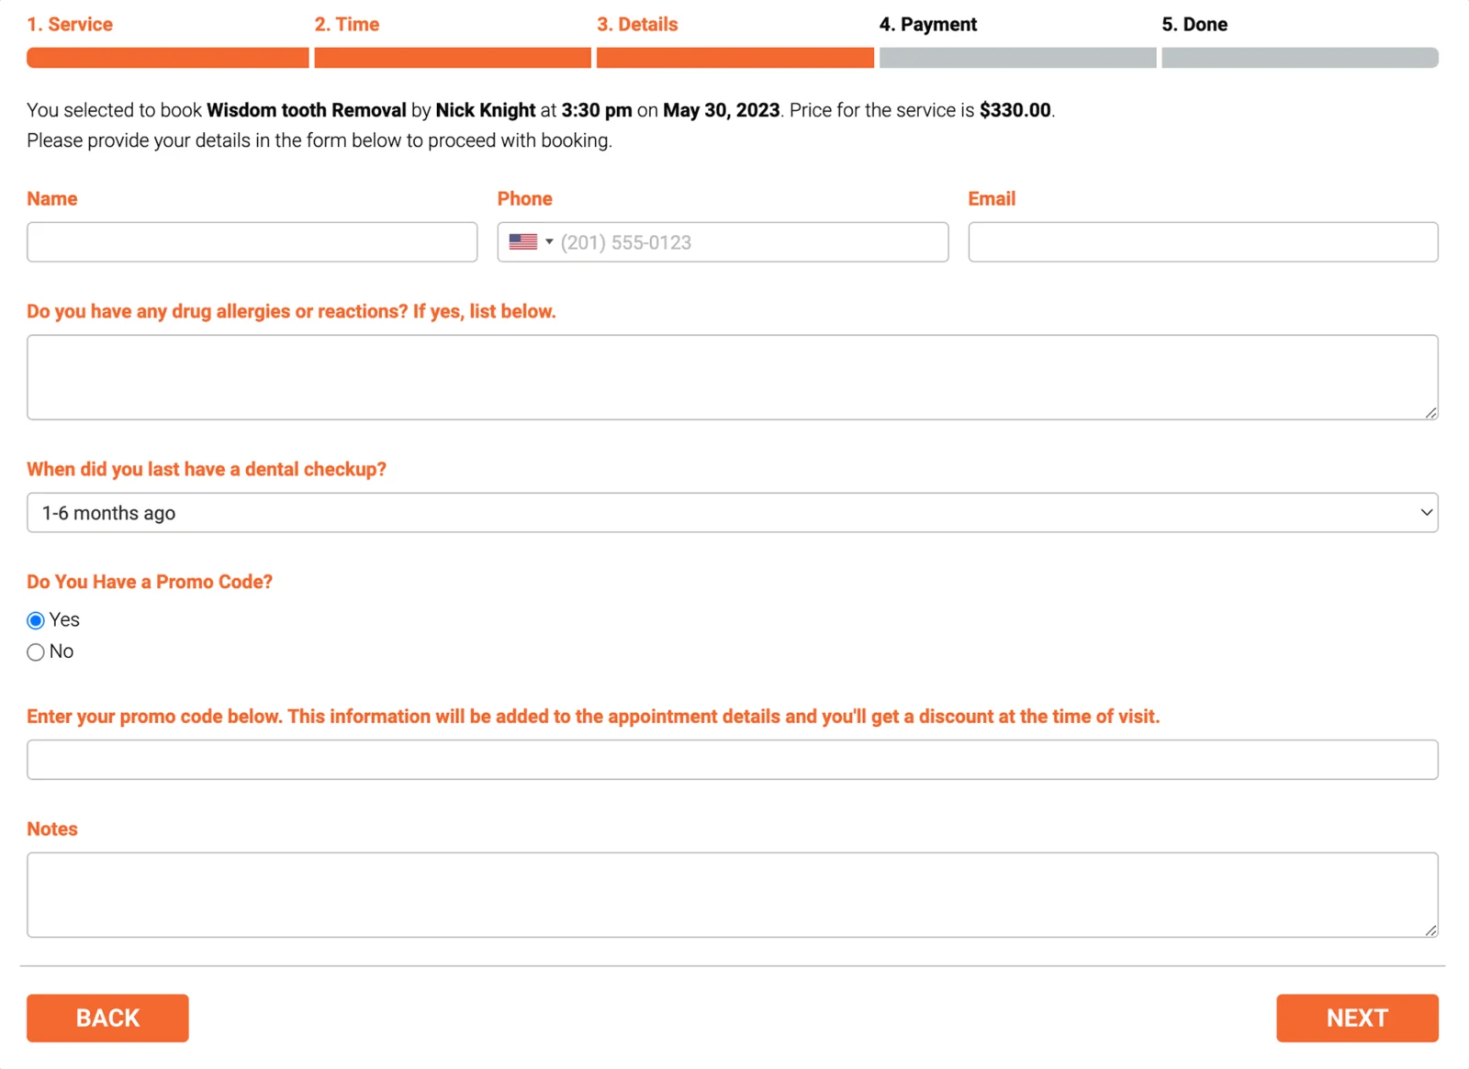Focus the Name input field
The image size is (1469, 1069).
(252, 242)
